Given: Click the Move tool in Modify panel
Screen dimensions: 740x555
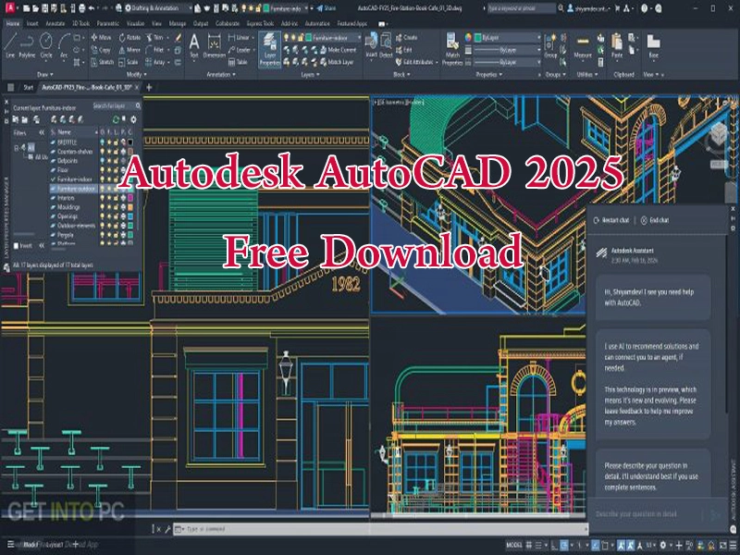Looking at the screenshot, I should (x=101, y=37).
